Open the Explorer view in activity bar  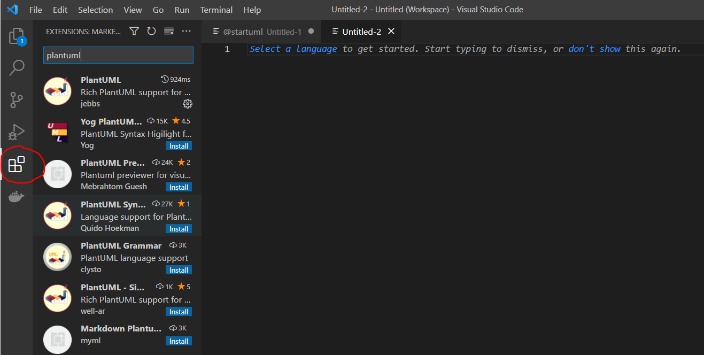[x=17, y=37]
